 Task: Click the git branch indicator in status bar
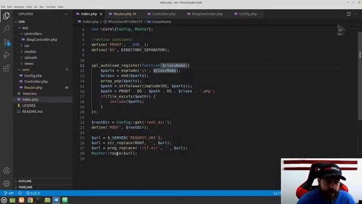tap(9, 193)
